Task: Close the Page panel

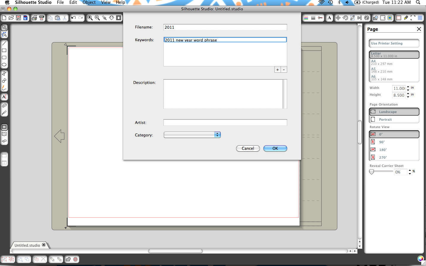Action: click(419, 29)
